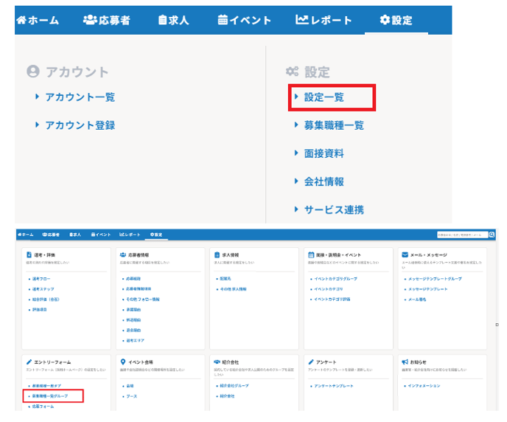Click the 面接・説明会・イベント calendar icon
The height and width of the screenshot is (422, 507).
[311, 255]
